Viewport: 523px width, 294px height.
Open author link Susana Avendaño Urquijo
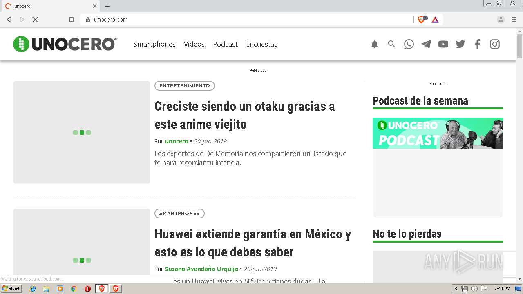pyautogui.click(x=201, y=269)
